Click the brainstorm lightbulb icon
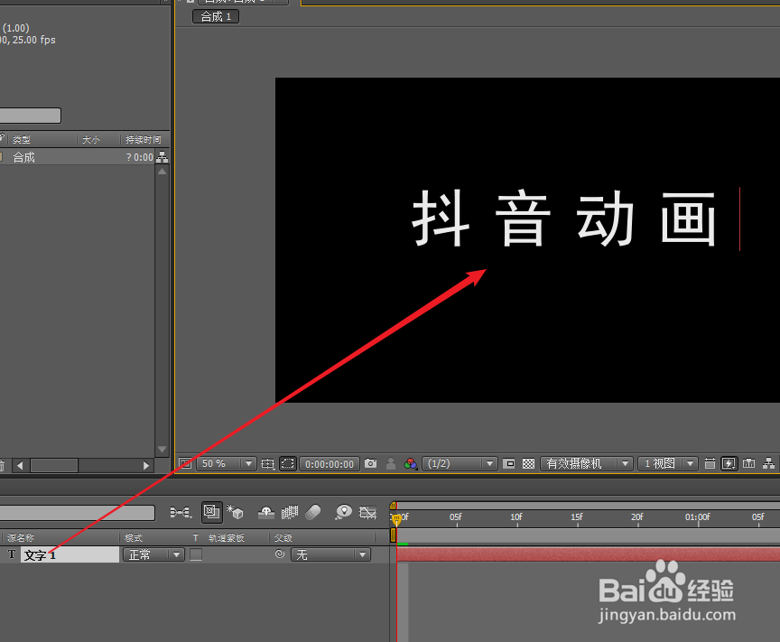This screenshot has height=642, width=780. pyautogui.click(x=343, y=512)
